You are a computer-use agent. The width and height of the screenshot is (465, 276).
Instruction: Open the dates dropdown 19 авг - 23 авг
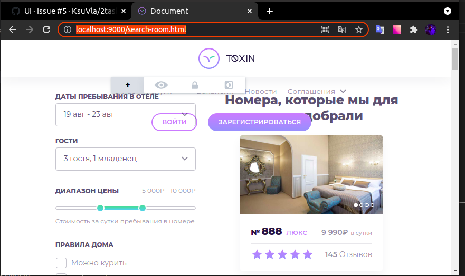pos(126,115)
